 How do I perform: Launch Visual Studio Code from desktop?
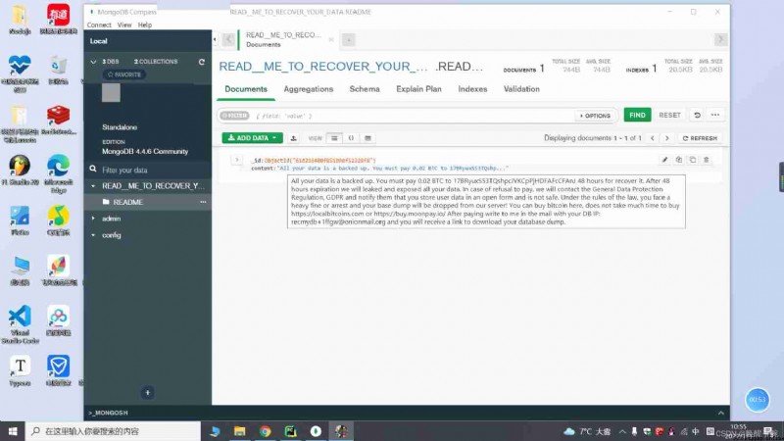(20, 324)
